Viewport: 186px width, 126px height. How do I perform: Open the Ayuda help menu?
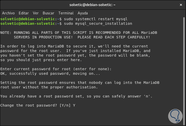tap(83, 13)
